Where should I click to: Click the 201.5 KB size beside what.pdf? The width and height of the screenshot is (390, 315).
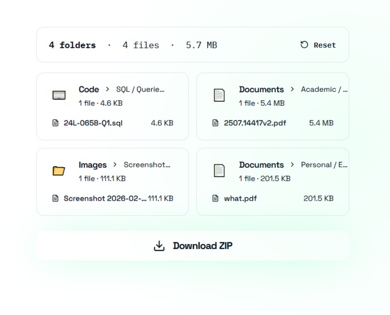(318, 198)
